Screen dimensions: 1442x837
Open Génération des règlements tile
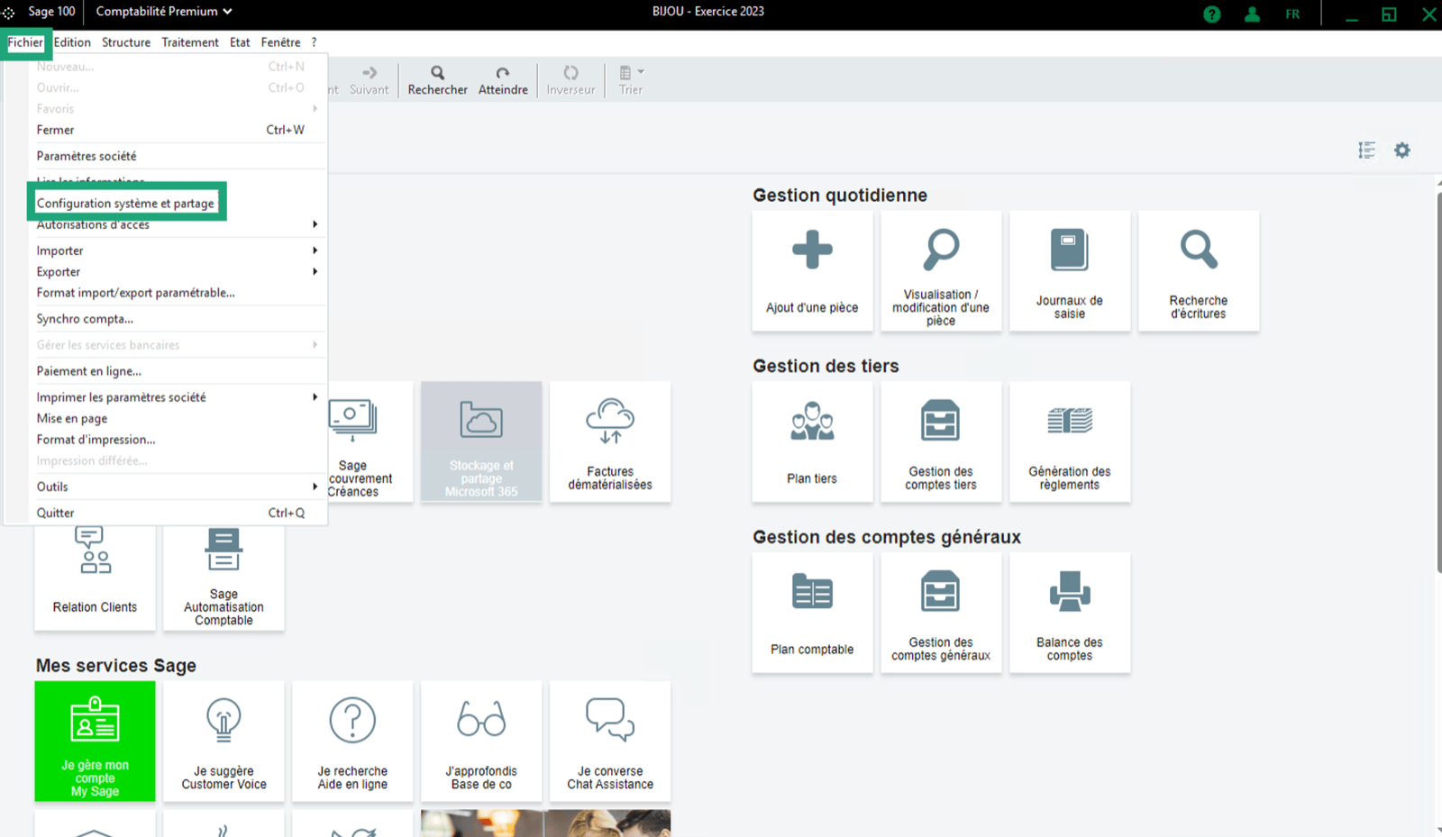tap(1070, 441)
